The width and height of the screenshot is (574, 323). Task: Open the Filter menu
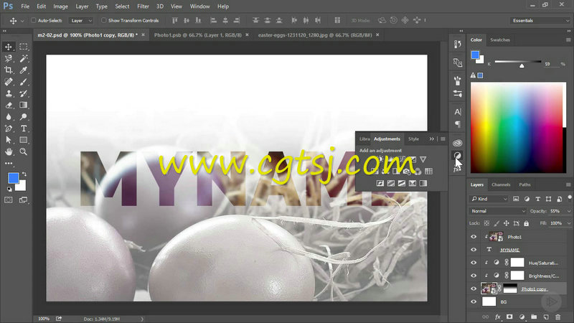[x=143, y=6]
